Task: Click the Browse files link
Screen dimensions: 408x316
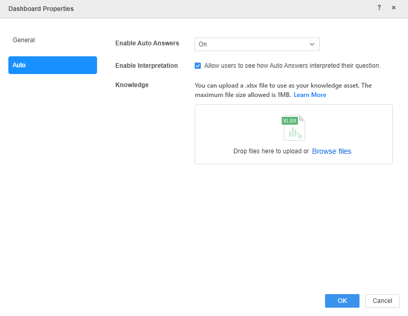Action: 331,151
